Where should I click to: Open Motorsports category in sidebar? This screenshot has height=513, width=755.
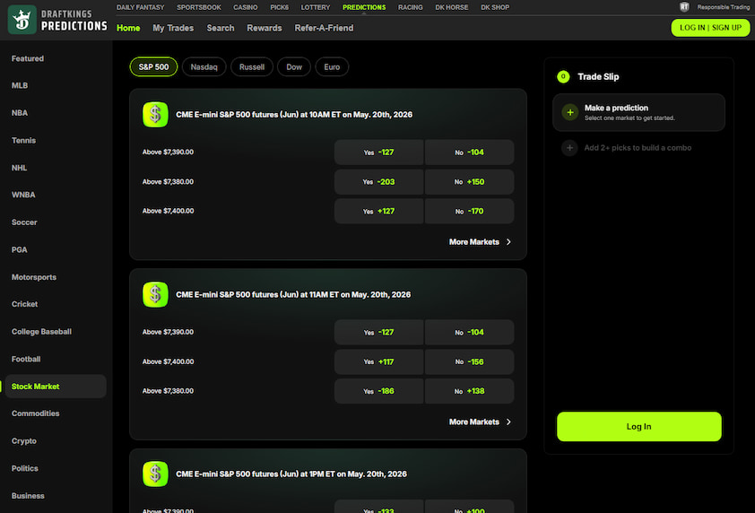(x=34, y=277)
